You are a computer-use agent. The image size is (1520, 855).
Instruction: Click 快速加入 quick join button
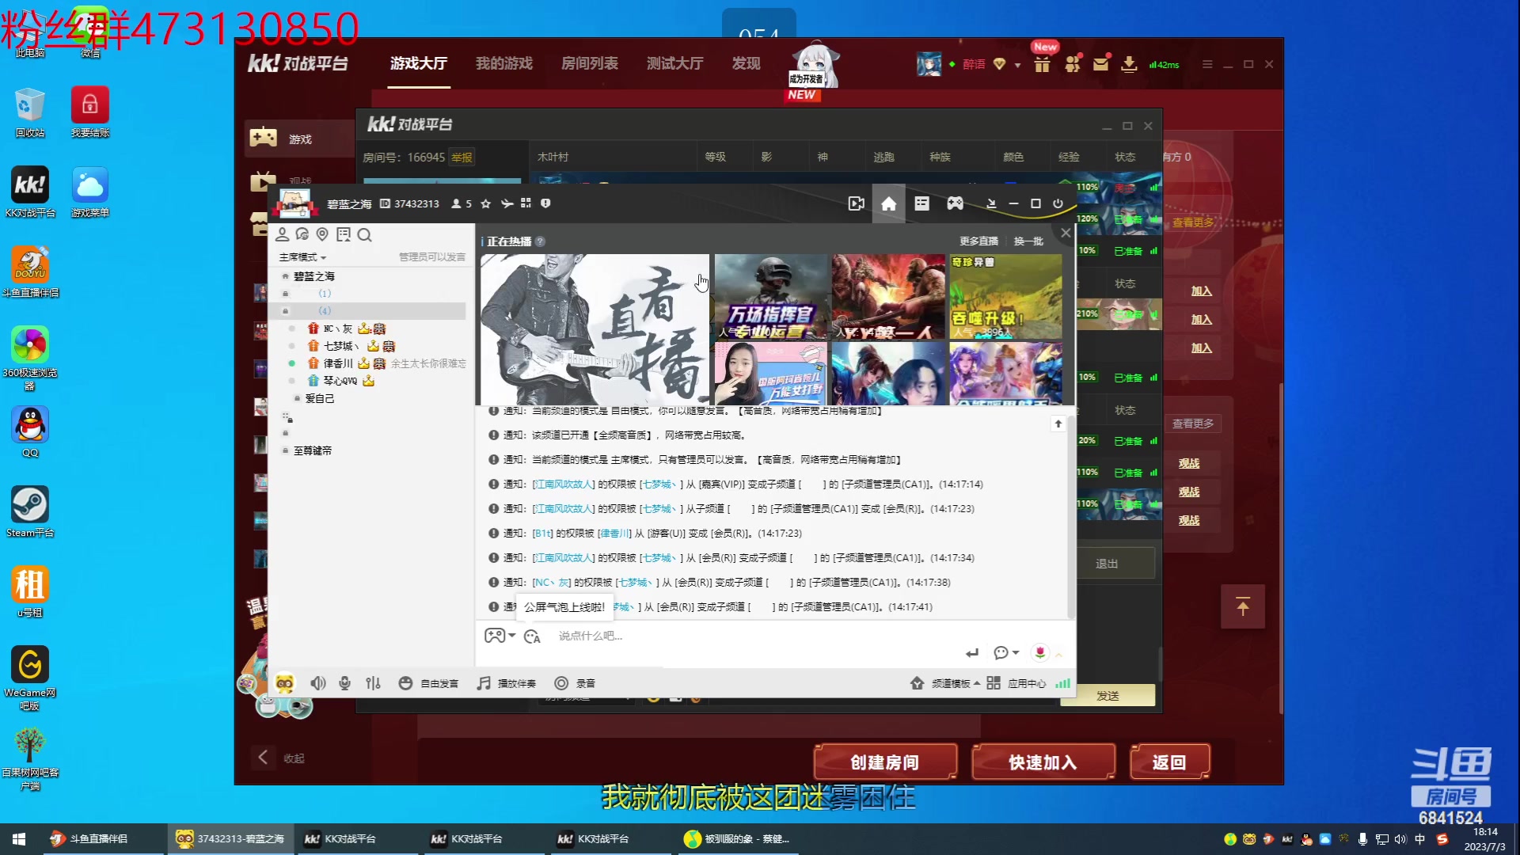coord(1043,762)
